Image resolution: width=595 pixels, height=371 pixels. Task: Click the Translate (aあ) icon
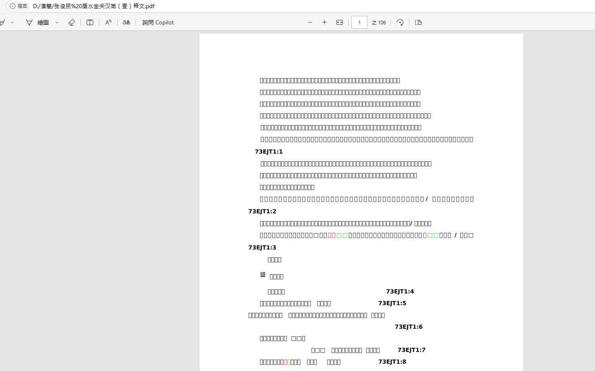tap(127, 22)
